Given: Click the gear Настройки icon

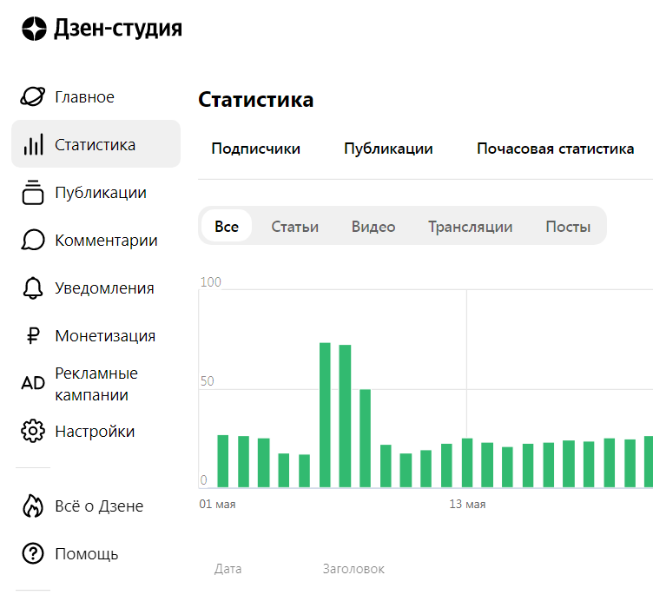Looking at the screenshot, I should 33,431.
